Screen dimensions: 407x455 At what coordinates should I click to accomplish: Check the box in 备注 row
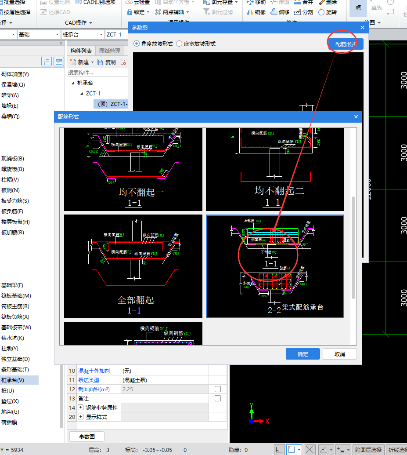218,398
